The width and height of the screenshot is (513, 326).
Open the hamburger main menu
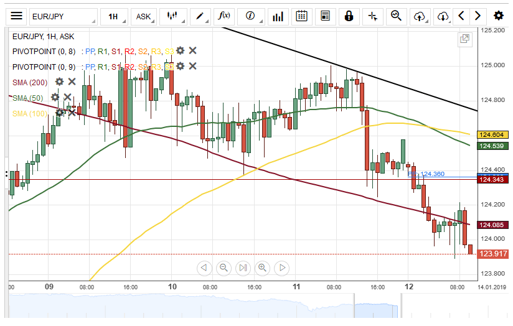(17, 16)
